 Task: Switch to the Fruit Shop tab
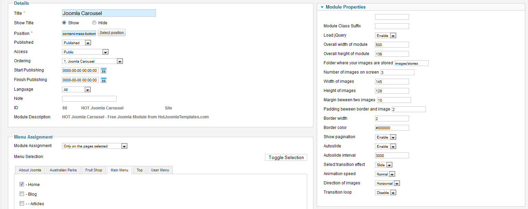[x=94, y=170]
